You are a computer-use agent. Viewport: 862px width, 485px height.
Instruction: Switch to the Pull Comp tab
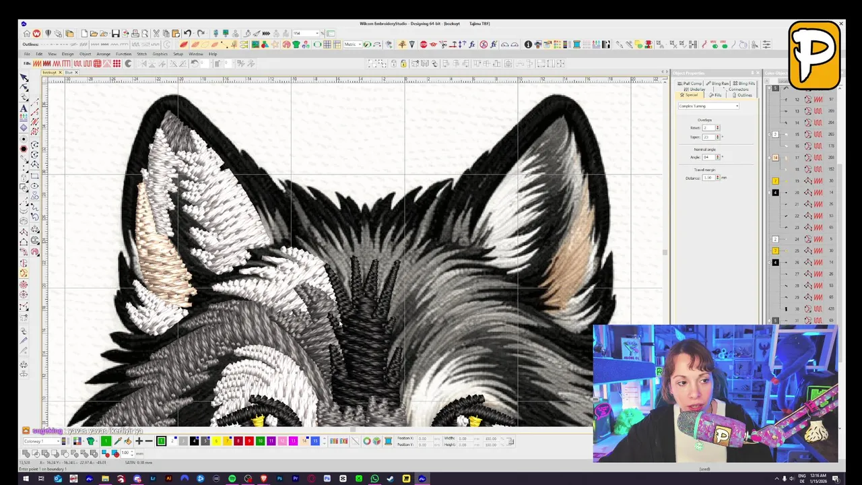point(690,84)
